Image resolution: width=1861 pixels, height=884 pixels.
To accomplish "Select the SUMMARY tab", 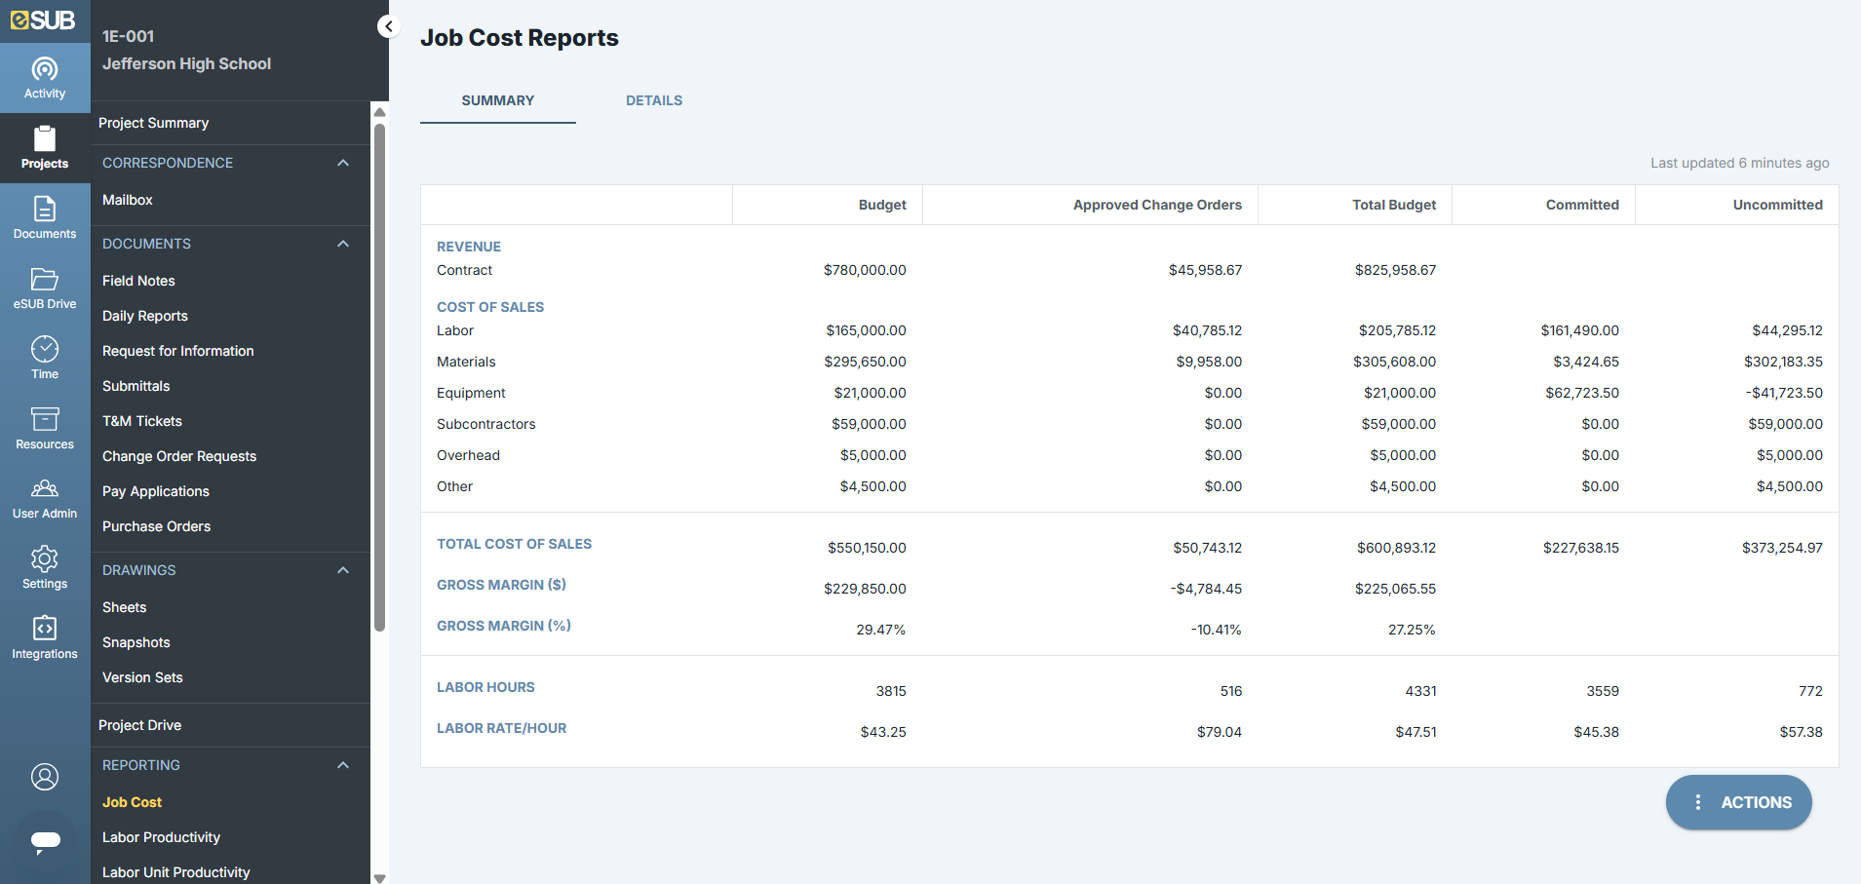I will pyautogui.click(x=497, y=100).
